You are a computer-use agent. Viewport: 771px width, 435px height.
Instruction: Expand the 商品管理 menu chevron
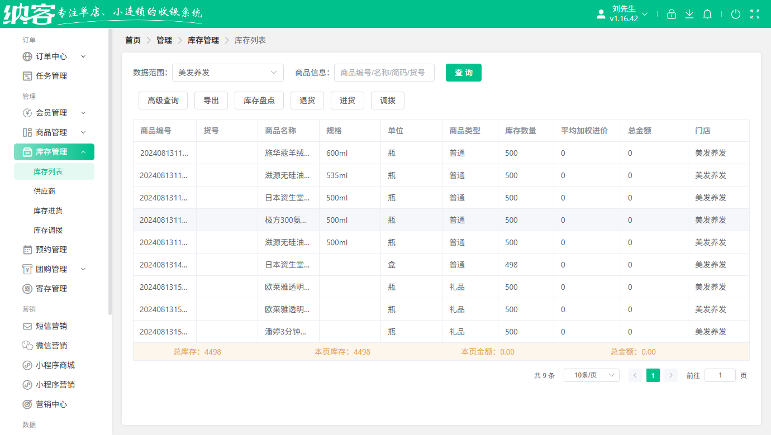(83, 132)
